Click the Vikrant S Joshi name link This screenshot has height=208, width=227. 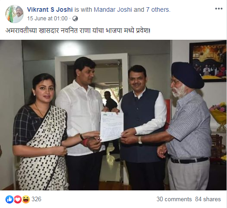click(x=50, y=9)
